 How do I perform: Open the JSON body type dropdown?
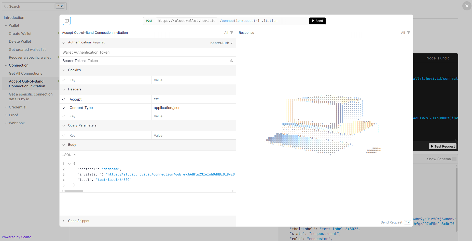click(x=70, y=155)
